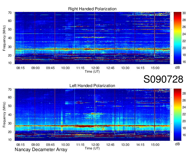Click the 60 MHz tick on top plot
Screen dimensions: 189x153
10,21
